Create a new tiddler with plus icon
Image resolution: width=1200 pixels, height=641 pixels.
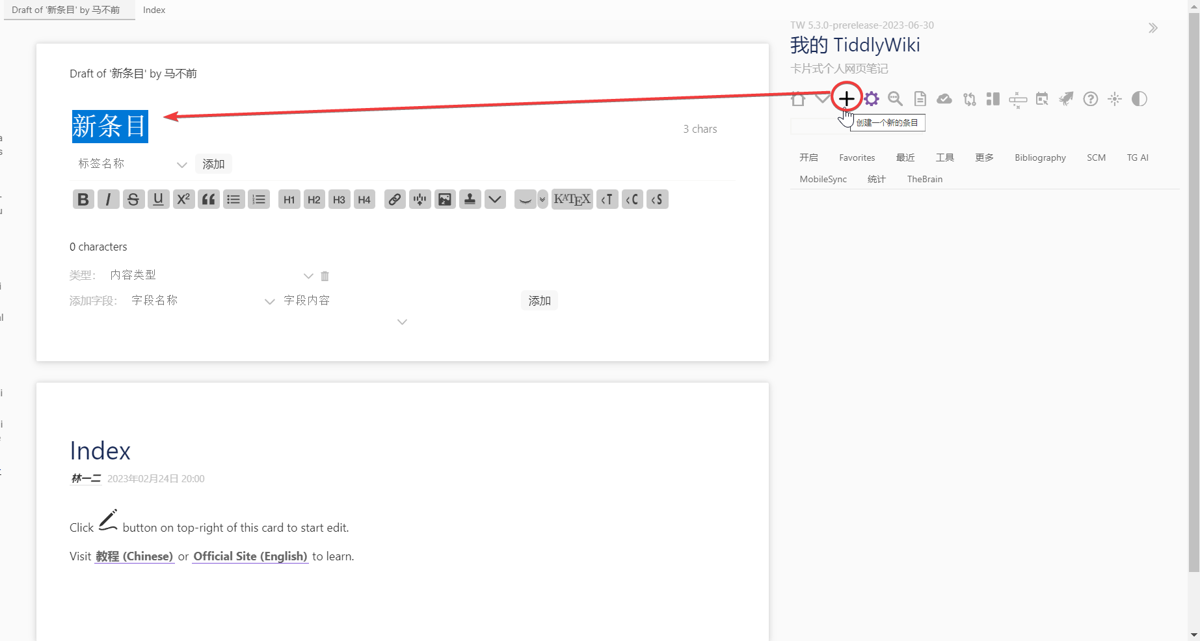(846, 99)
